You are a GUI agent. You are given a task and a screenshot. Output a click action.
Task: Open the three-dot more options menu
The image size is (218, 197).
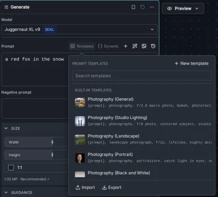152,7
